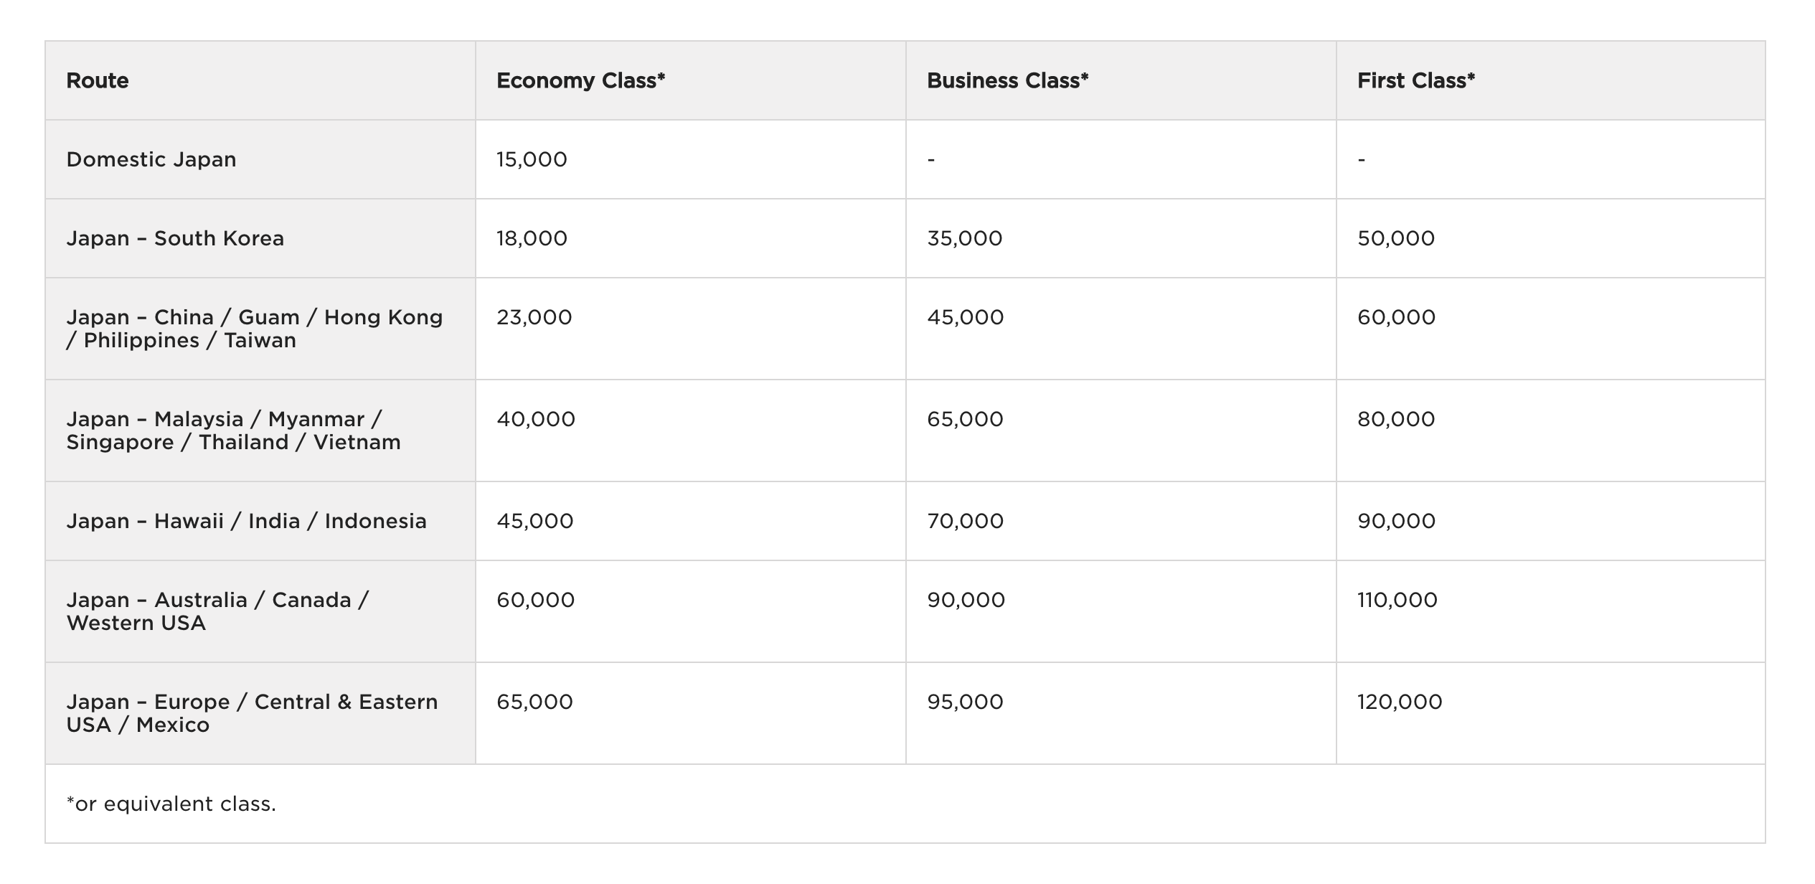Select Japan – Australia / Canada / Western USA route

tap(218, 611)
